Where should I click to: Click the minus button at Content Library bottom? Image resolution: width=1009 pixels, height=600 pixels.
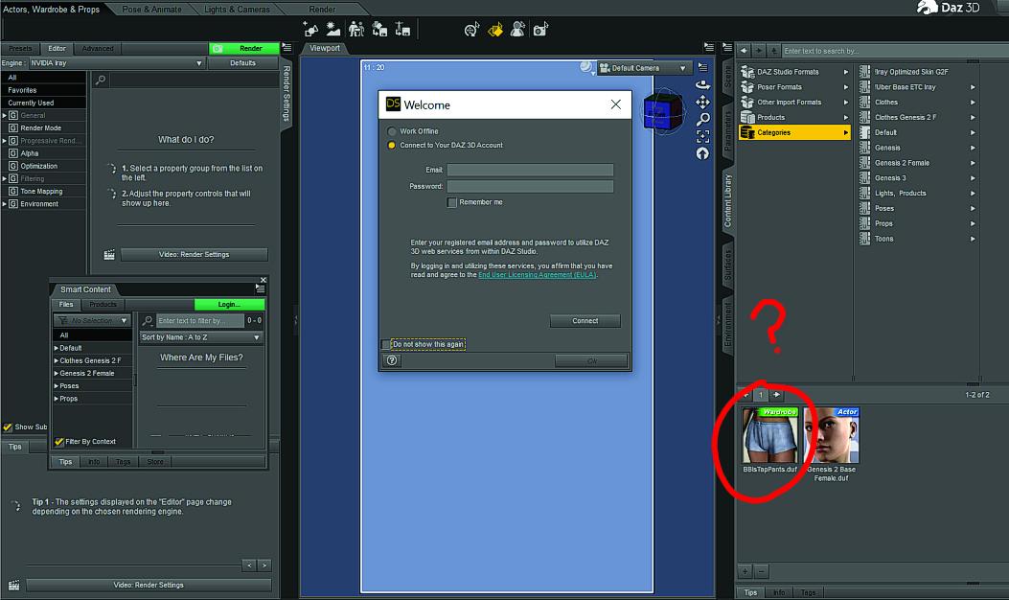(x=761, y=571)
